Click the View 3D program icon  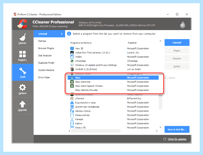click(72, 48)
